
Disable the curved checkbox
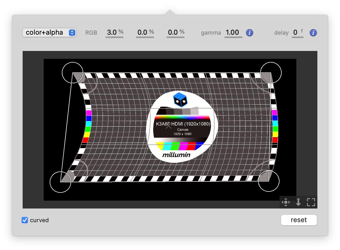point(25,220)
